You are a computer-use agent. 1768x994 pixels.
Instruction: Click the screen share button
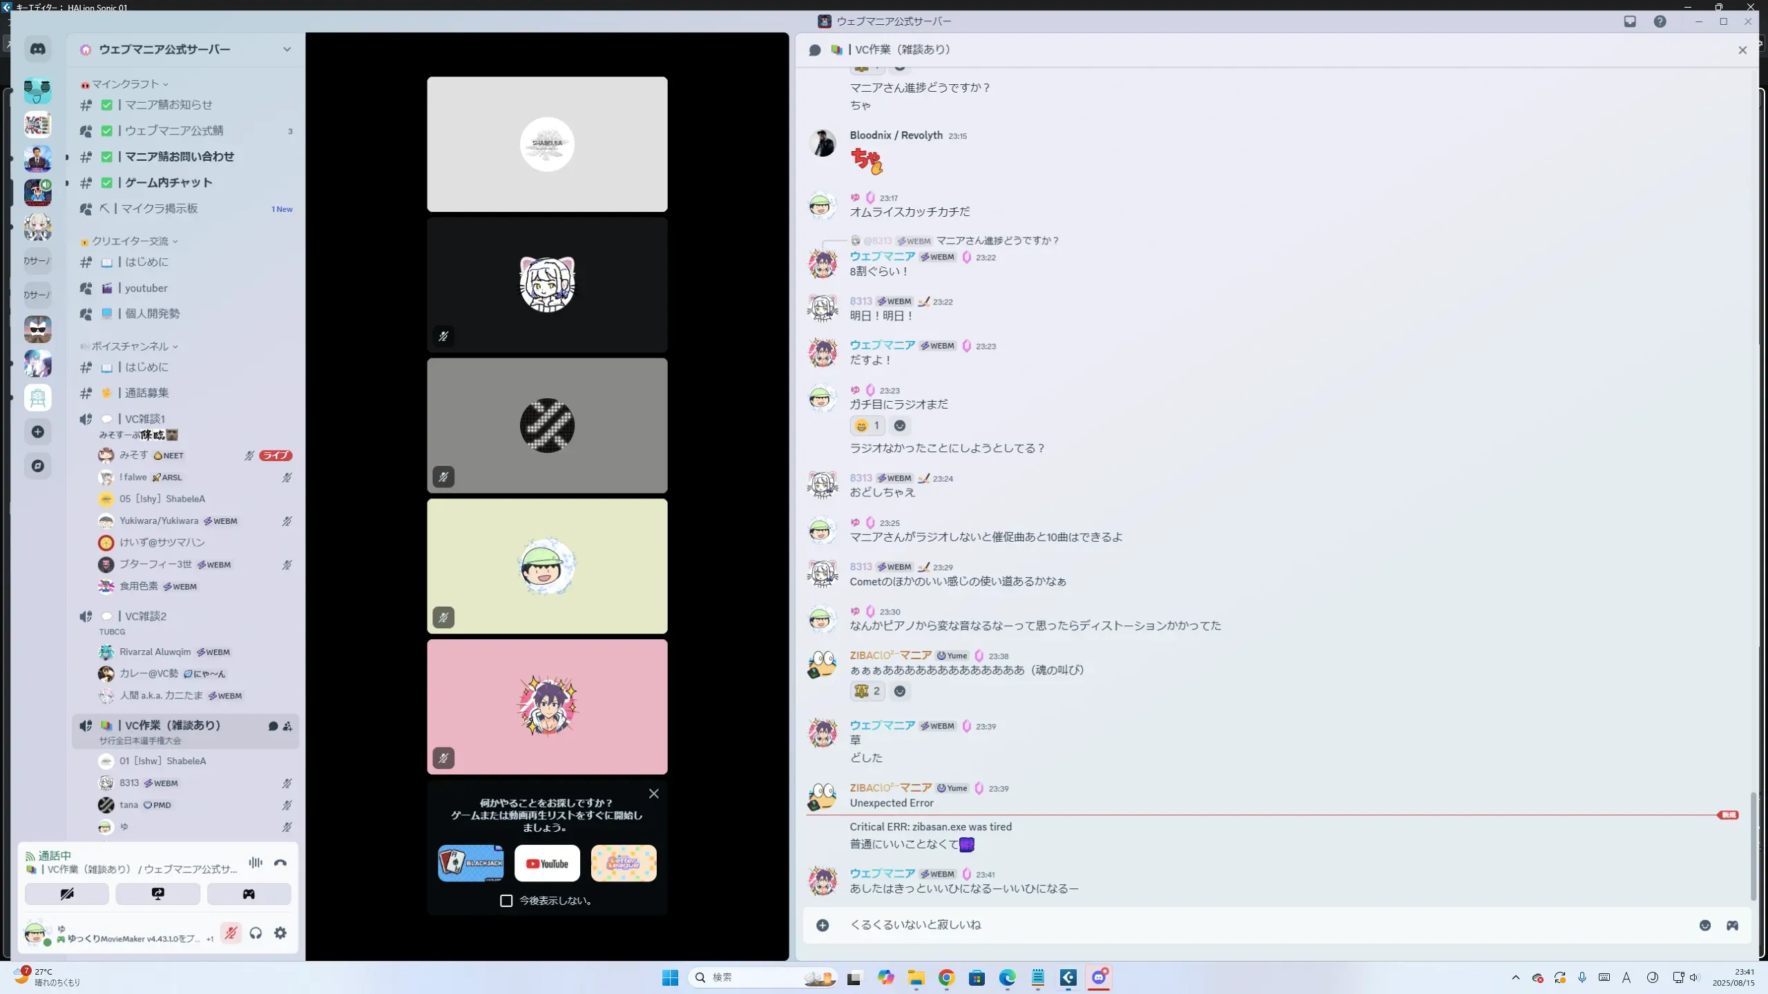pos(157,894)
